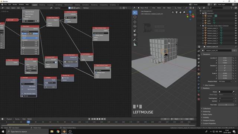Image resolution: width=238 pixels, height=134 pixels.
Task: Select the Move tool in viewport toolbar
Action: 135,22
